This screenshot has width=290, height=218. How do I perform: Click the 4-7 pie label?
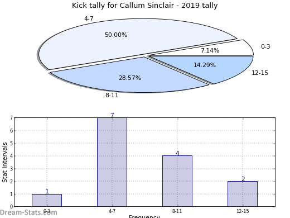point(89,18)
